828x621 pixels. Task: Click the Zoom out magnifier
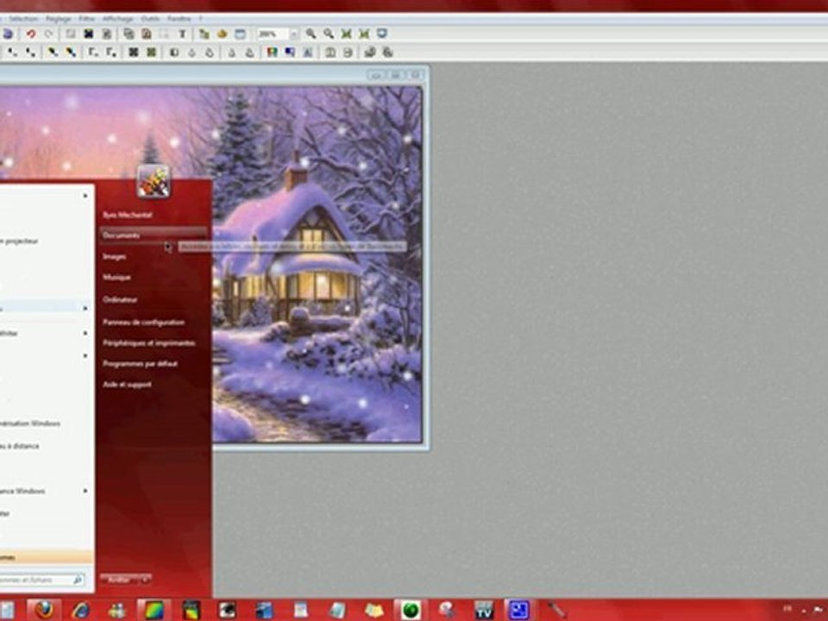(329, 34)
